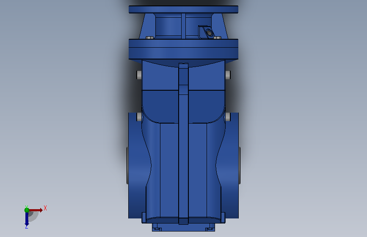
Task: Select the upper right silver bolt head
Action: (228, 75)
